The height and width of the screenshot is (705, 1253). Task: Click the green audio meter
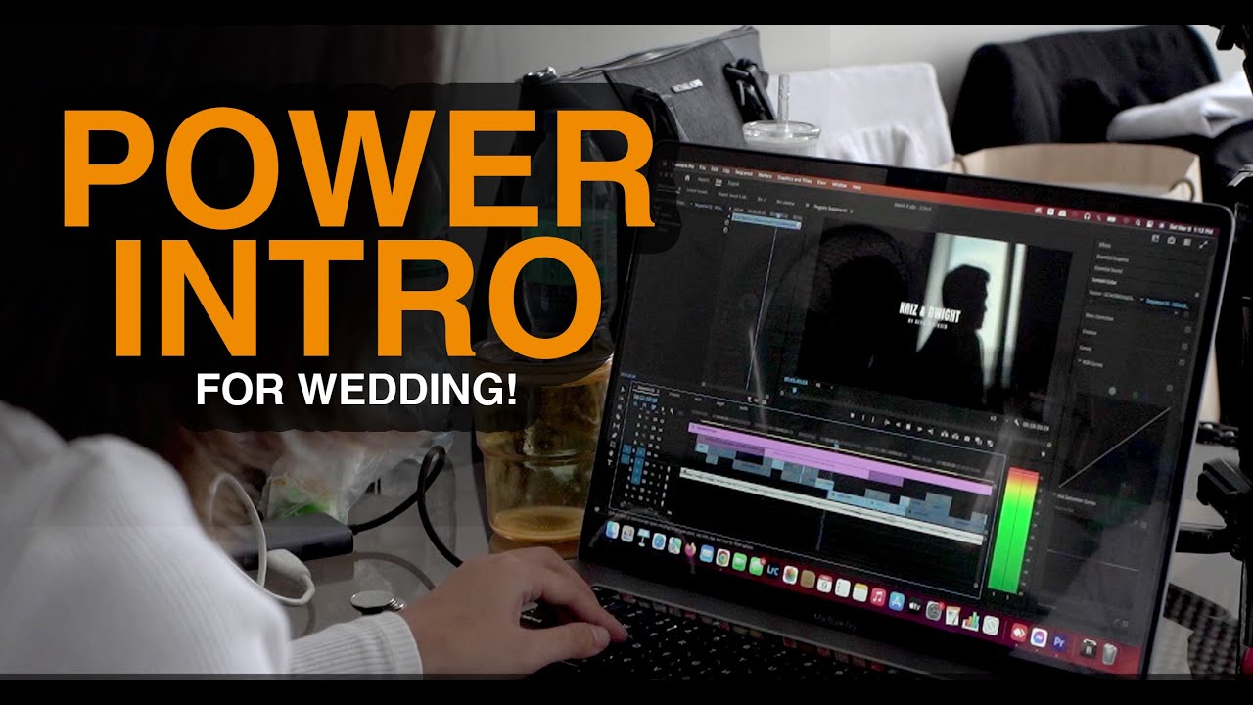(x=1013, y=534)
